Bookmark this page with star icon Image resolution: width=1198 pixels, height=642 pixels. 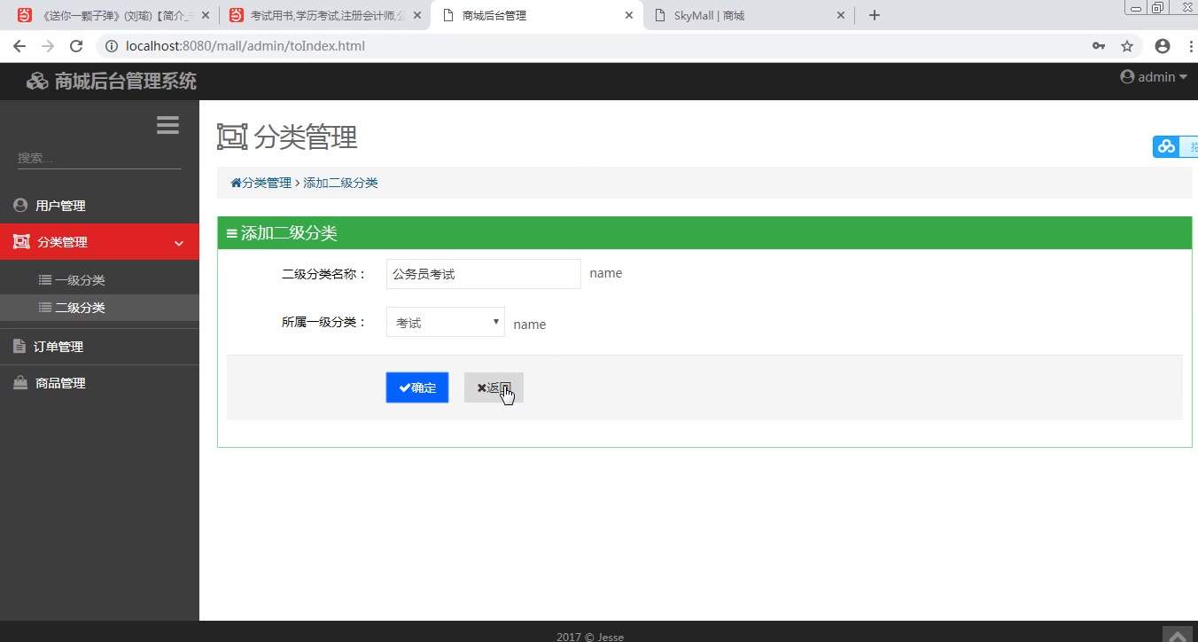(x=1127, y=46)
